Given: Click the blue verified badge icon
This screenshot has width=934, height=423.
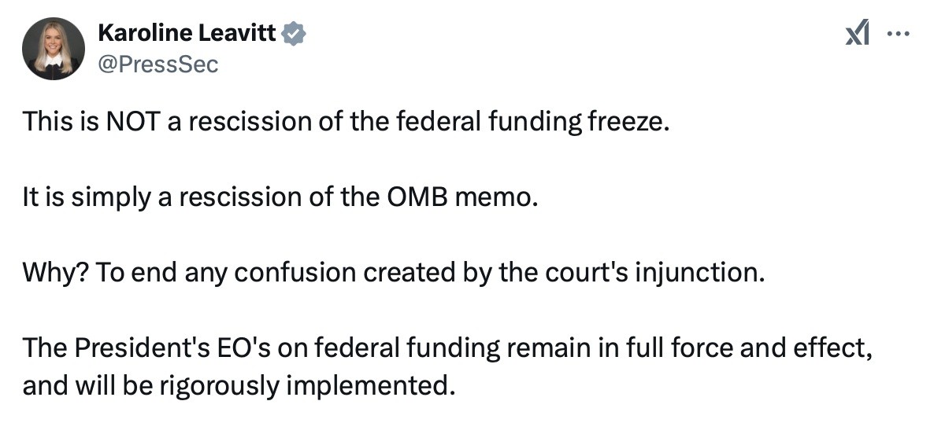Looking at the screenshot, I should [x=293, y=33].
